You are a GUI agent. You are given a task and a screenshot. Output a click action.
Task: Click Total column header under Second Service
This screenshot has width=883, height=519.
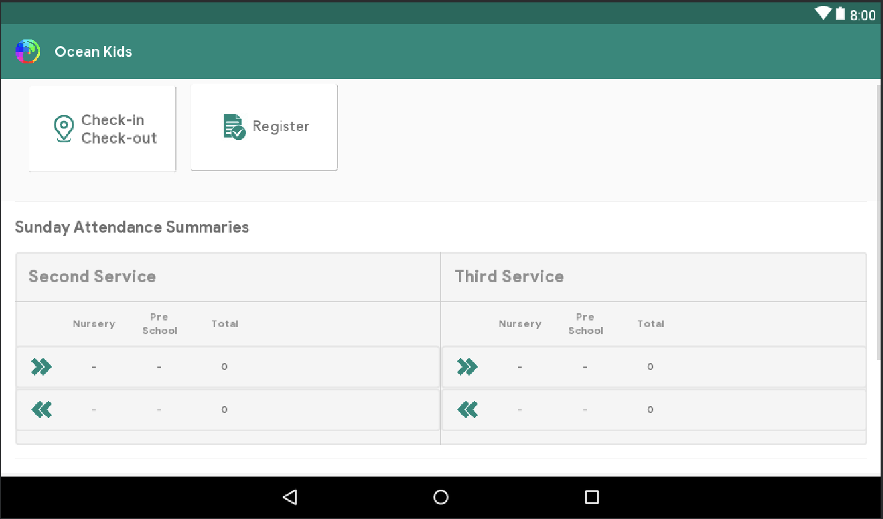coord(225,323)
